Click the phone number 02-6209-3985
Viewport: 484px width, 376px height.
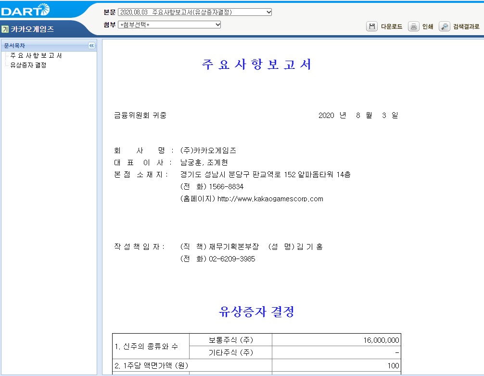click(232, 259)
